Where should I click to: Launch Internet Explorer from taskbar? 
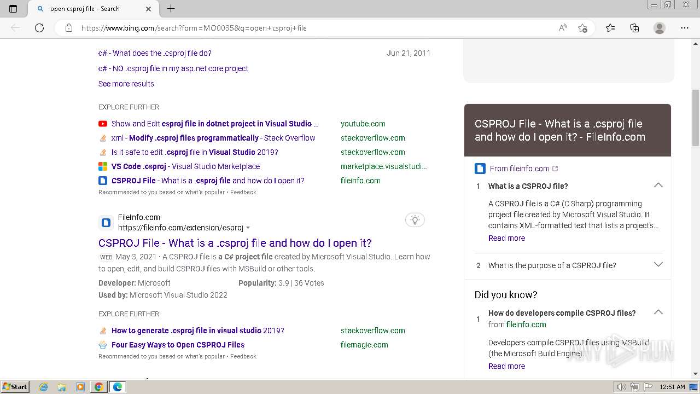tap(44, 387)
